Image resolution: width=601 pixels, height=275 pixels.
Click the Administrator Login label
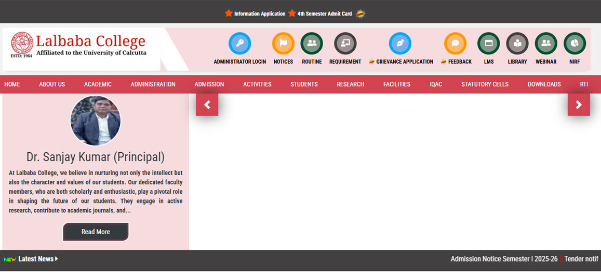(x=240, y=62)
